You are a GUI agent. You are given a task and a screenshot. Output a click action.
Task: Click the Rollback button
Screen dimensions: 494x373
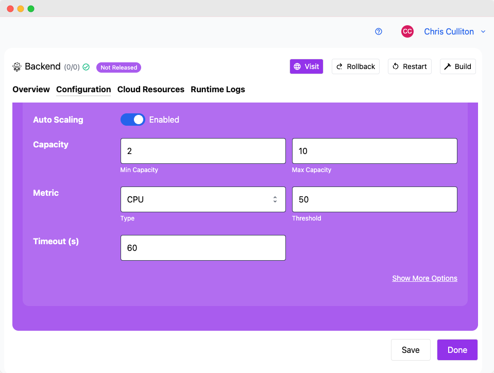(355, 66)
